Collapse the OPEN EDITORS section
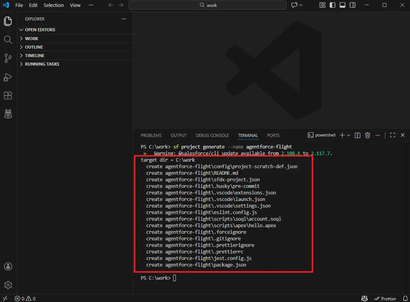The width and height of the screenshot is (410, 302). pyautogui.click(x=75, y=30)
